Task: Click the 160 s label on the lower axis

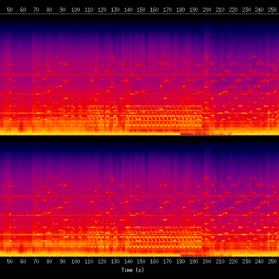Action: (x=155, y=261)
